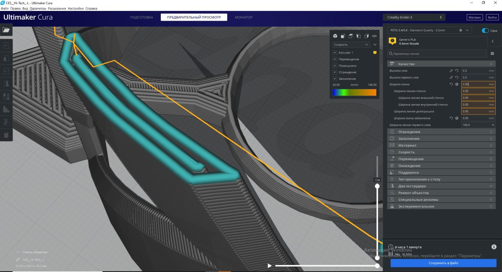This screenshot has height=272, width=502.
Task: Click Качество category icon
Action: point(392,64)
